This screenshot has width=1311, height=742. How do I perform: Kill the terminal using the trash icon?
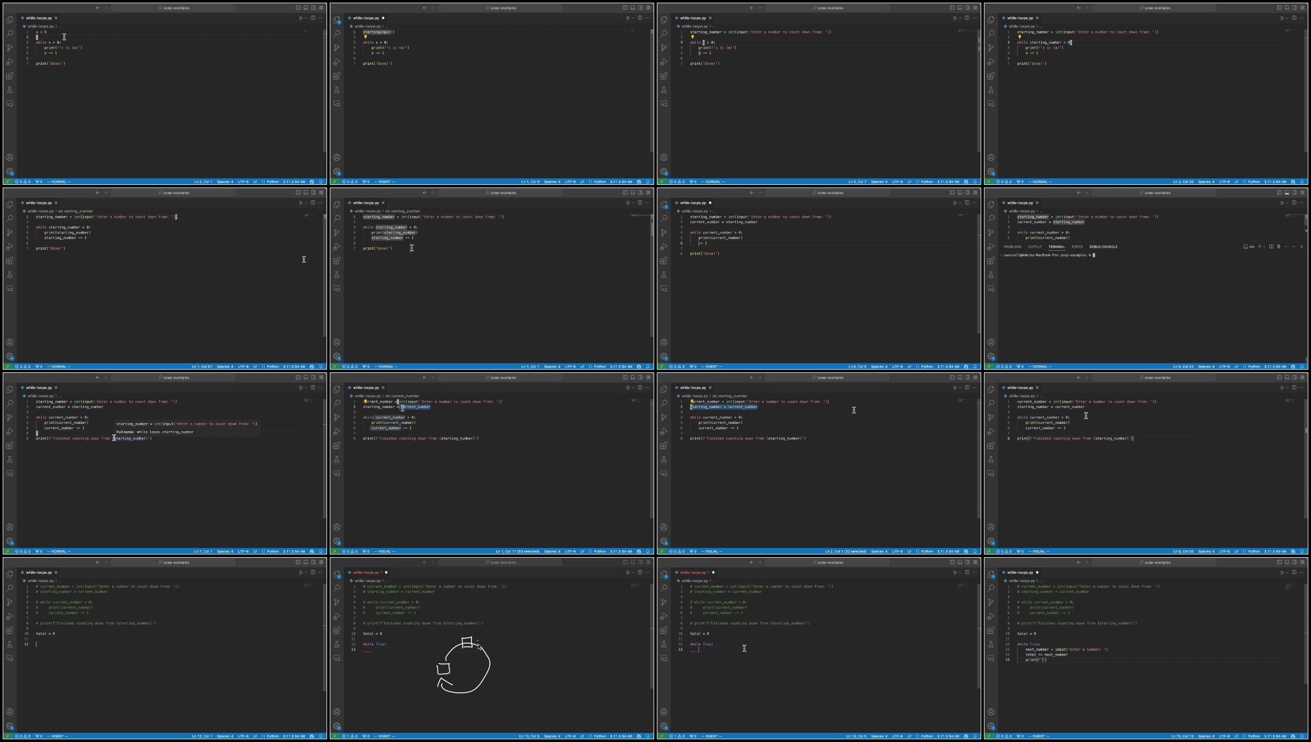point(1279,246)
